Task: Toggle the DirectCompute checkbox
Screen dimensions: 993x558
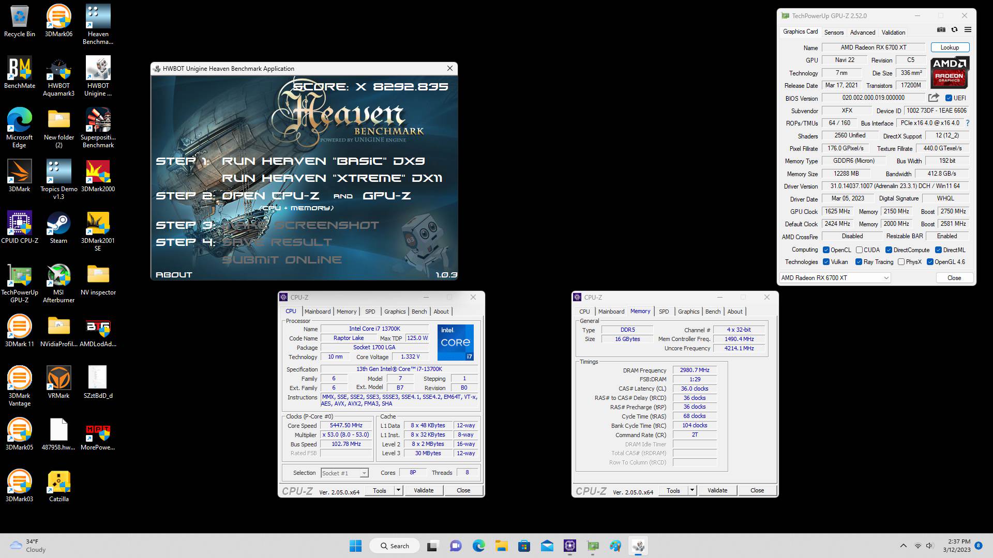Action: click(x=889, y=250)
